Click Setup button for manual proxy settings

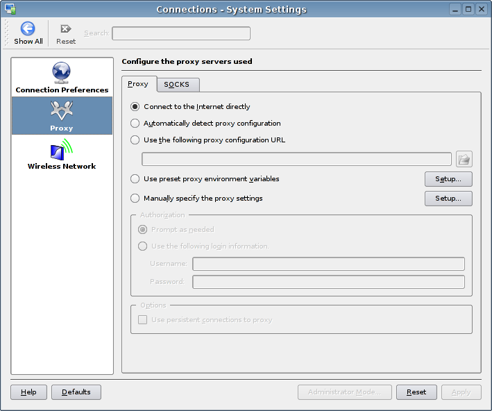(x=448, y=199)
